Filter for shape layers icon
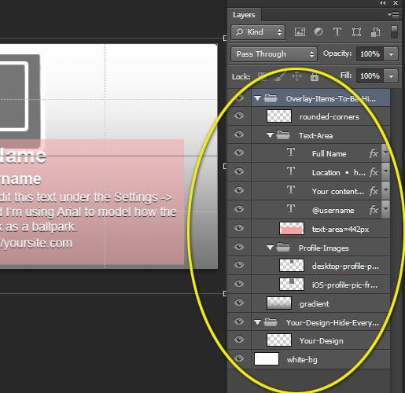The width and height of the screenshot is (405, 393). pos(356,32)
